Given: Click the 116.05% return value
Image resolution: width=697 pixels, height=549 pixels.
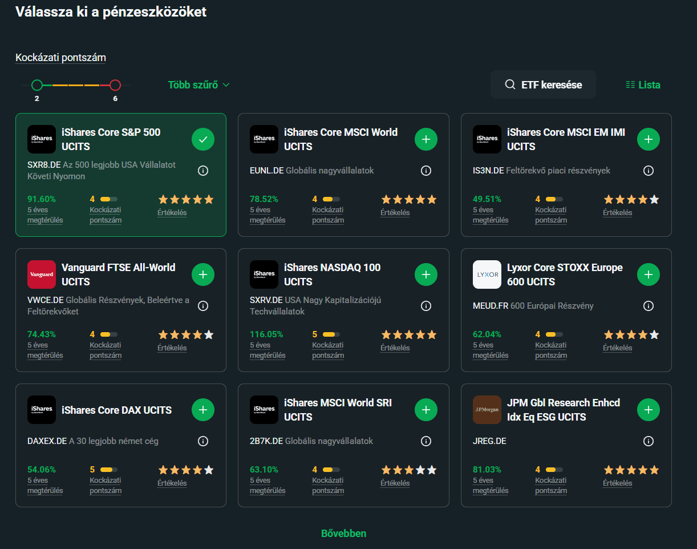Looking at the screenshot, I should coord(266,334).
